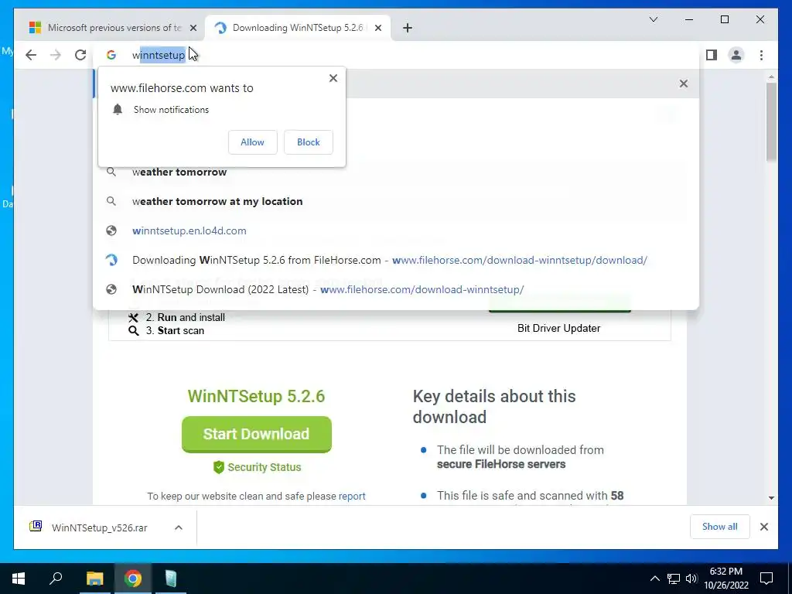The height and width of the screenshot is (594, 792).
Task: Open Chrome side panel icon
Action: 712,55
